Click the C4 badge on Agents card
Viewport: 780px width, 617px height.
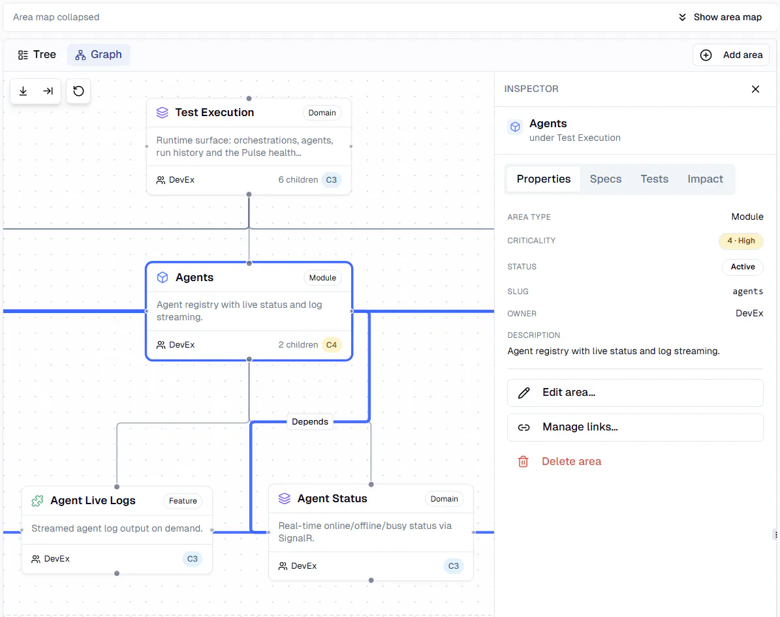point(332,345)
